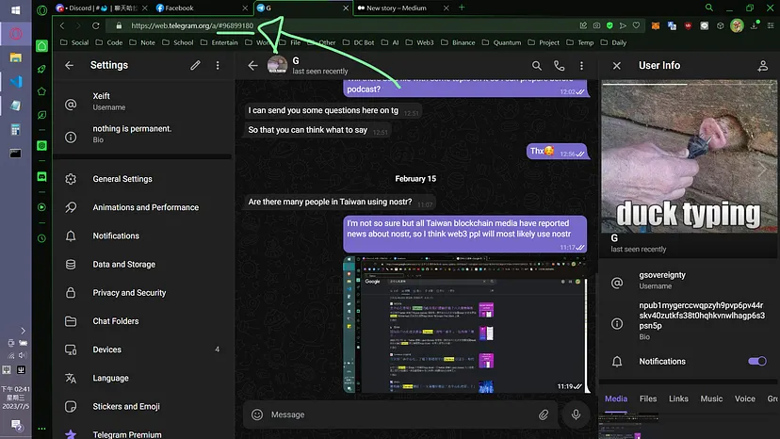
Task: Search within the chat with G
Action: 537,66
